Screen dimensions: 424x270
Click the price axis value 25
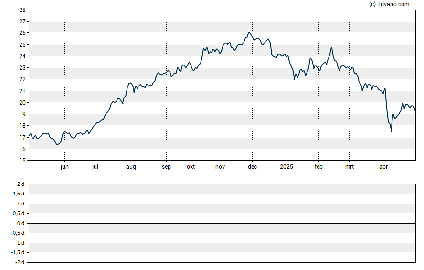point(22,44)
